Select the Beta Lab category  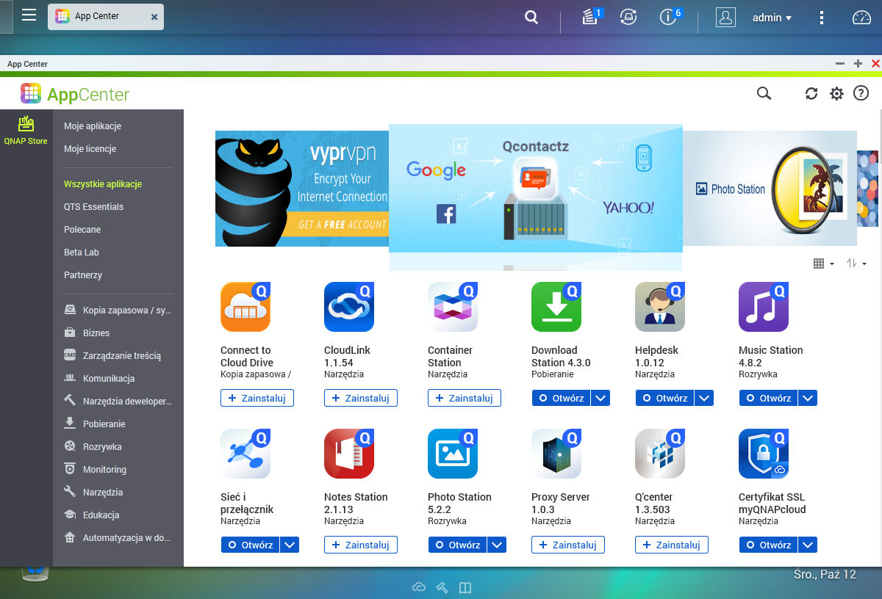tap(81, 253)
